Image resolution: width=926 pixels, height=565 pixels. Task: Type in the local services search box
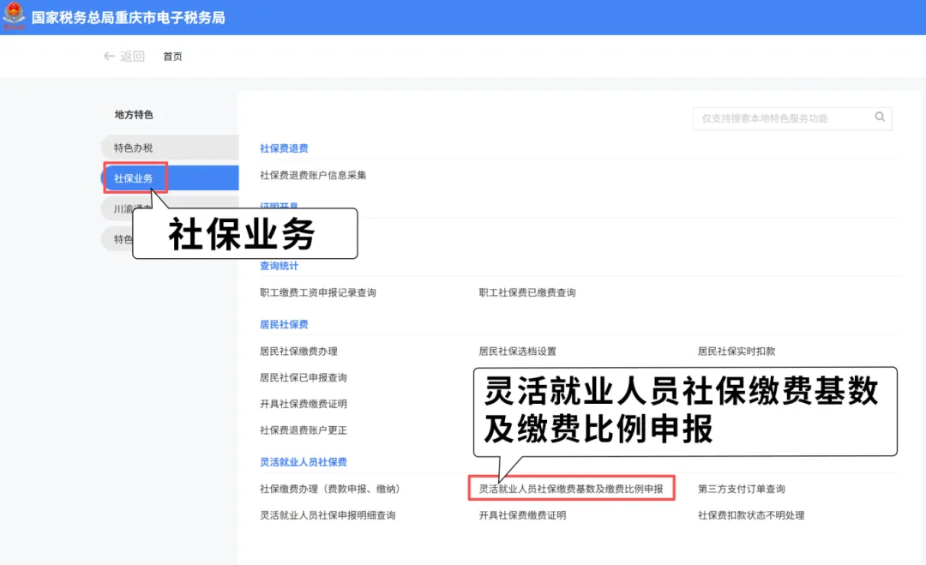[780, 118]
